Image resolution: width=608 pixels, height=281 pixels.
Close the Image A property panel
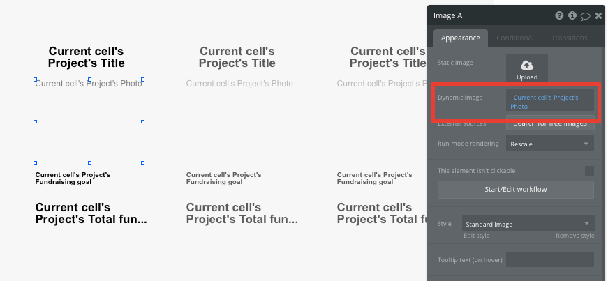(598, 16)
